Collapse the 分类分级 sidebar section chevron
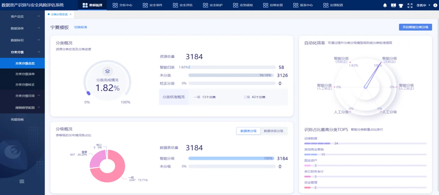 39,52
